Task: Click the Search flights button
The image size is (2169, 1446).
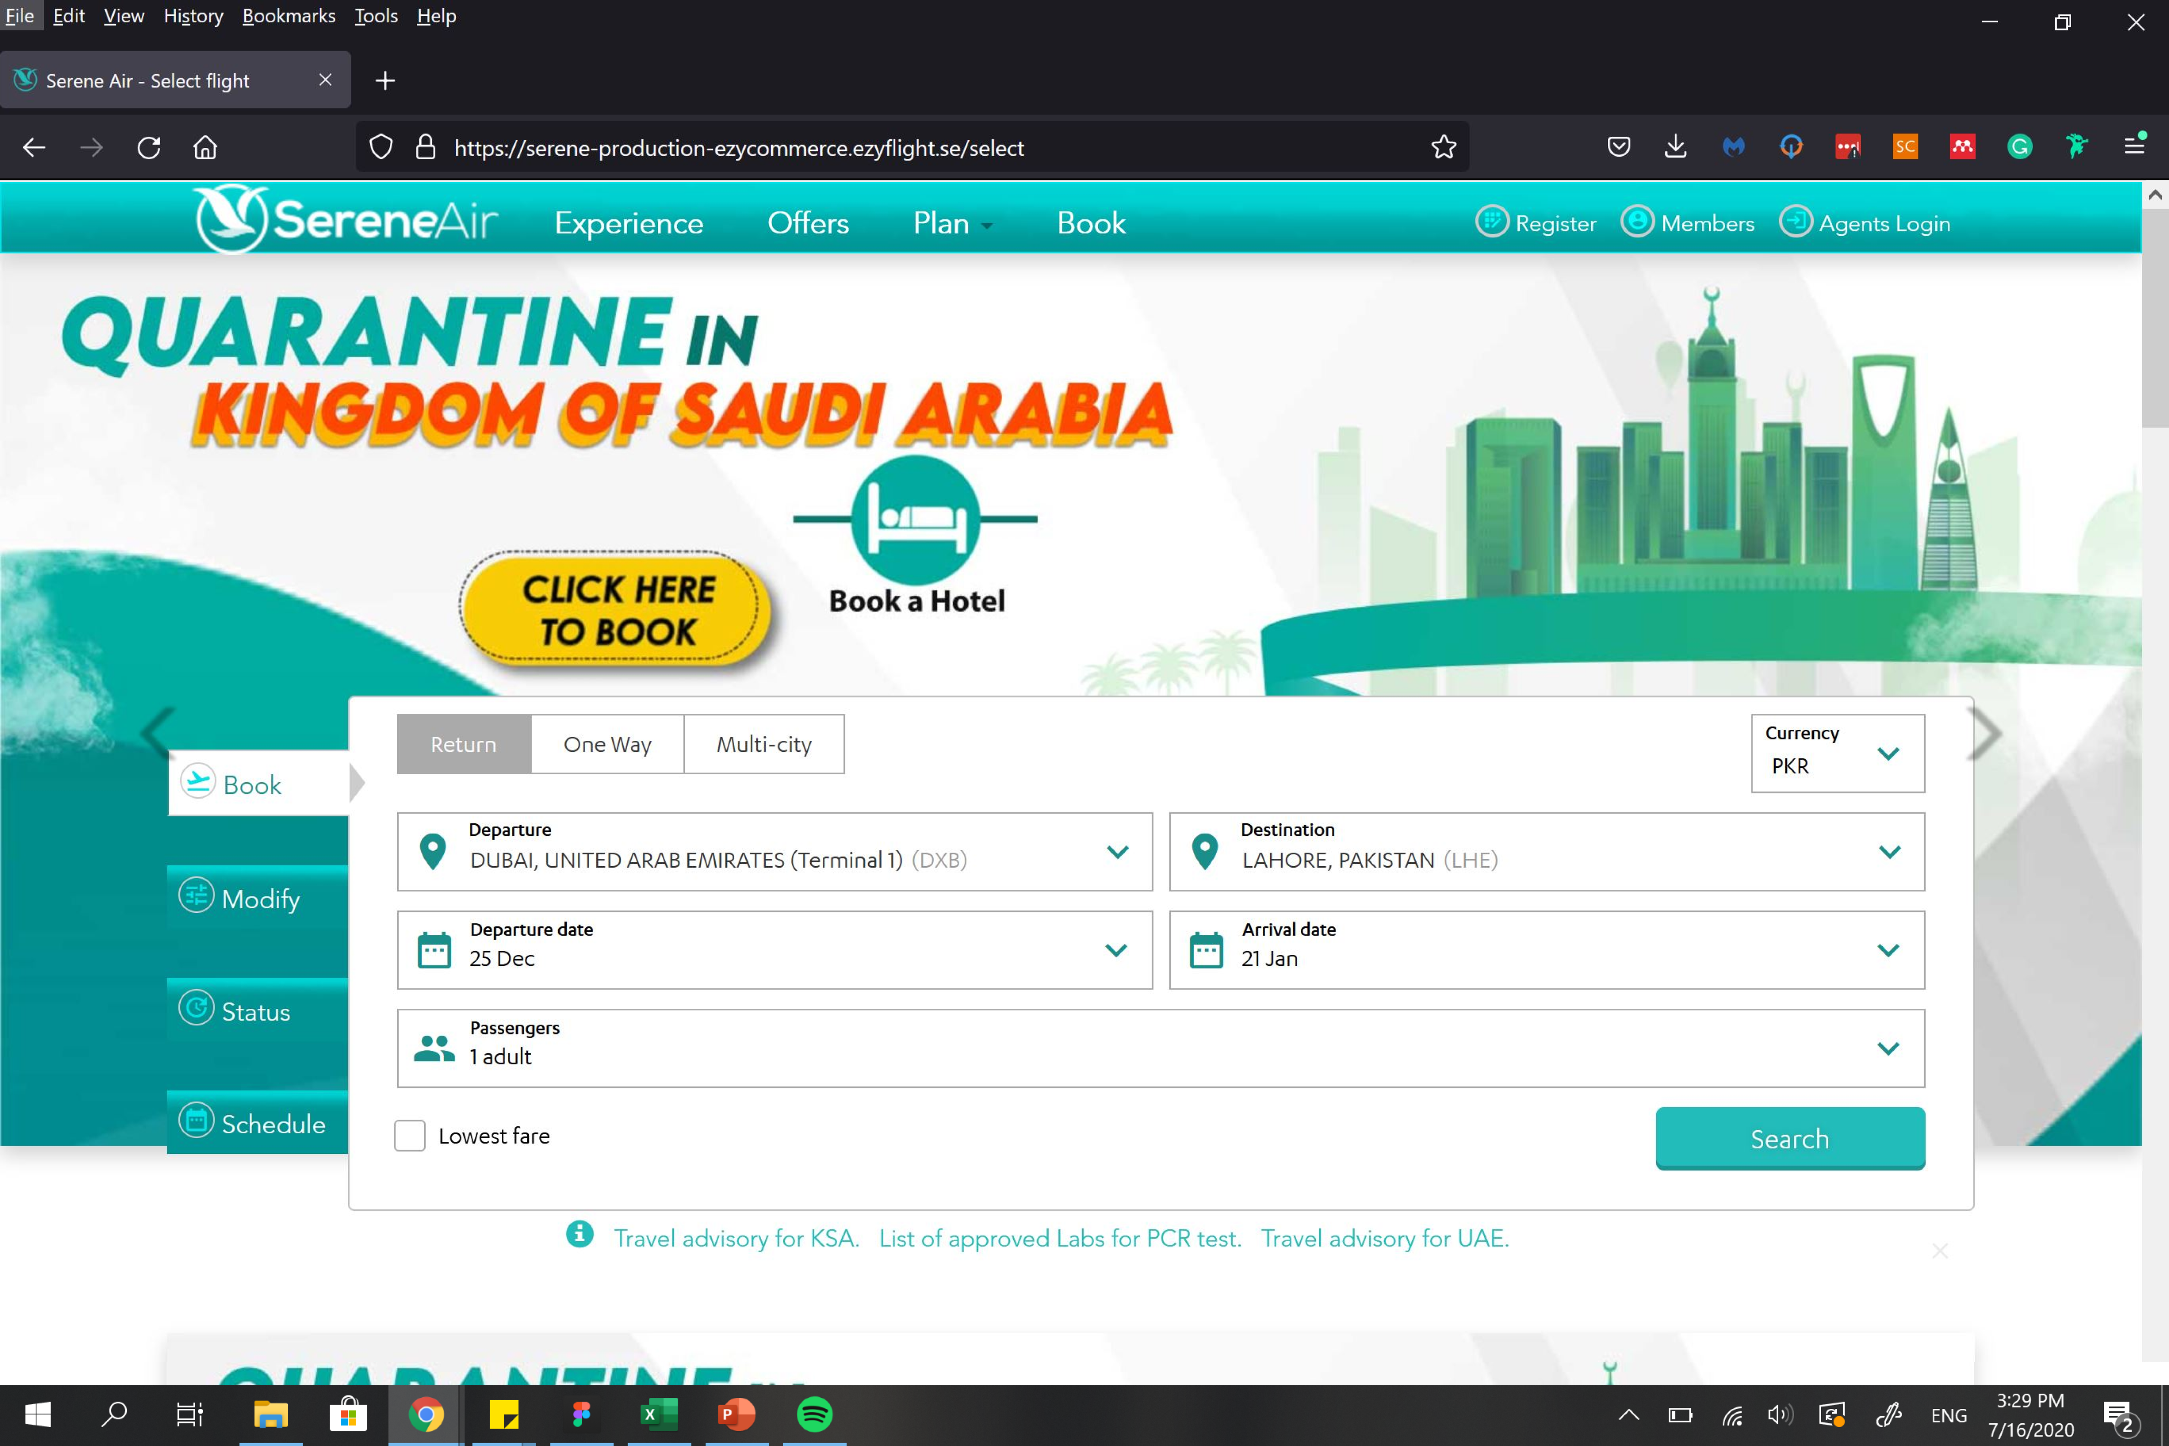Action: (1790, 1138)
